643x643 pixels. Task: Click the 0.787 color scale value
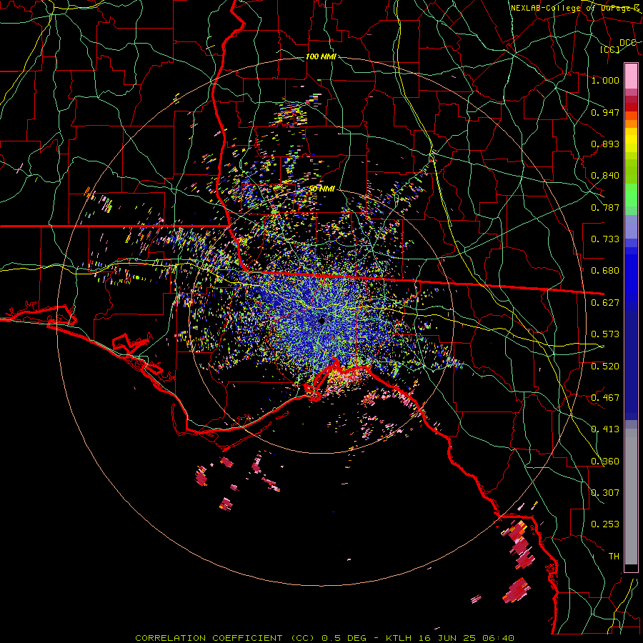coord(605,207)
